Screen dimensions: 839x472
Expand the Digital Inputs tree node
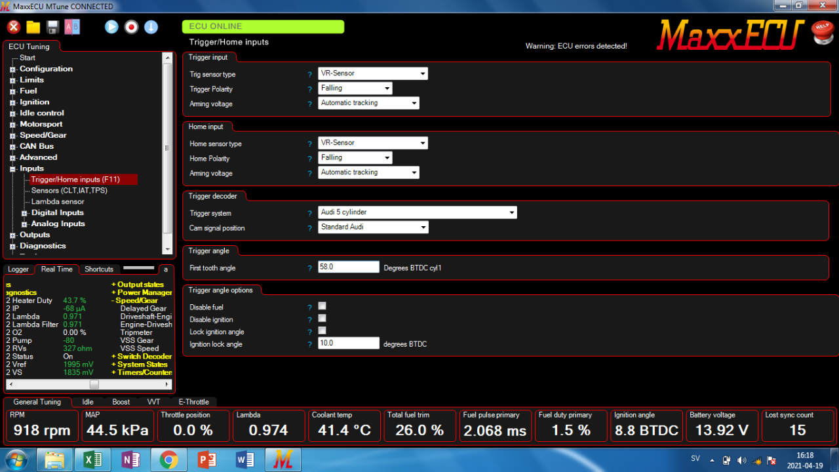(24, 213)
